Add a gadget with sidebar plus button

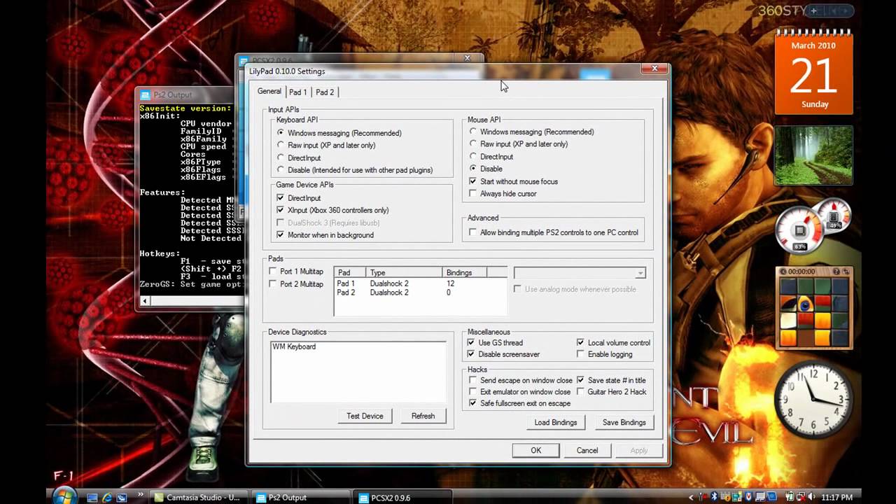pos(813,10)
